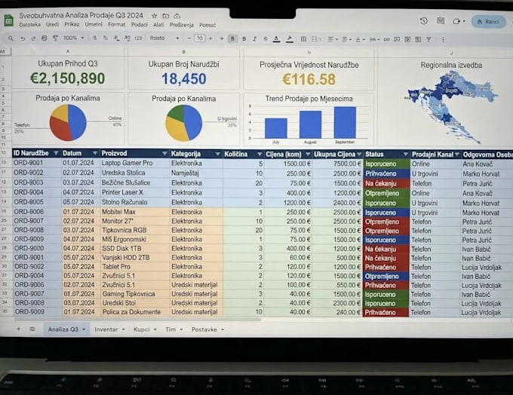The height and width of the screenshot is (395, 513).
Task: Open the Umetni menu
Action: [94, 25]
